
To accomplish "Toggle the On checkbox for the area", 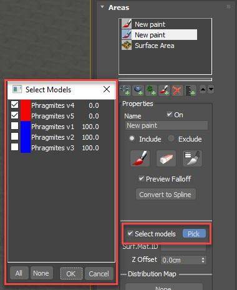I will point(170,114).
